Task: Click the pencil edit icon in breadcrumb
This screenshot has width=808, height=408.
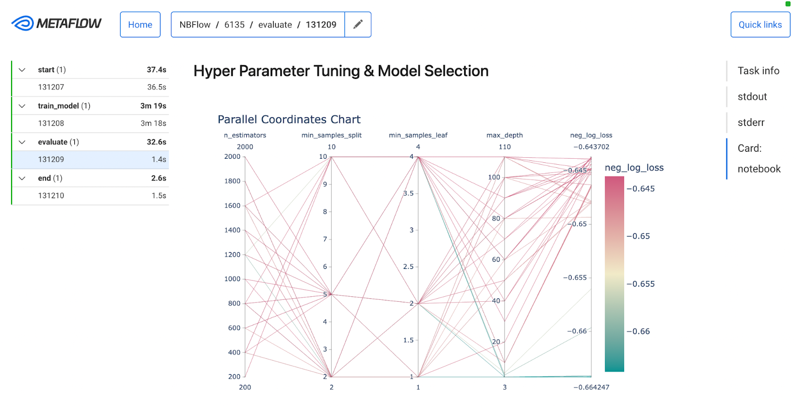Action: pos(358,24)
